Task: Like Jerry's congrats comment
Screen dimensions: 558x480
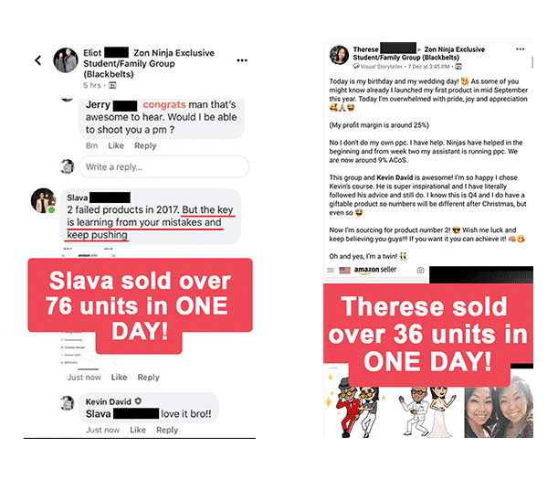Action: pyautogui.click(x=116, y=145)
